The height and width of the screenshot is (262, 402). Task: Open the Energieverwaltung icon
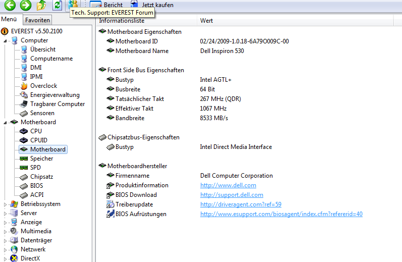24,95
